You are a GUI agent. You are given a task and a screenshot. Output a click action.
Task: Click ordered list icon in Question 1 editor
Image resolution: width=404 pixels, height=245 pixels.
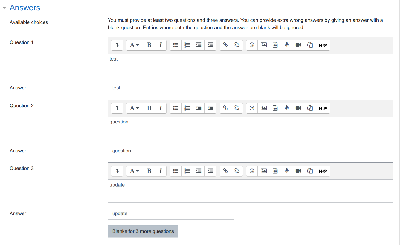point(187,45)
